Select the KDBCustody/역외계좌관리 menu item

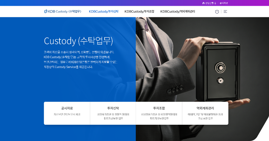[x=178, y=11]
